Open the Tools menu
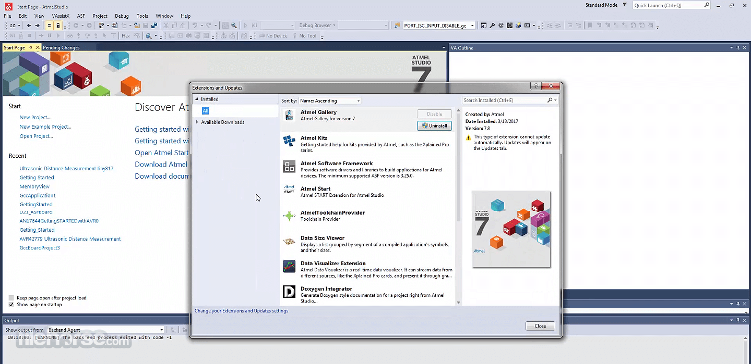The image size is (751, 364). (142, 16)
